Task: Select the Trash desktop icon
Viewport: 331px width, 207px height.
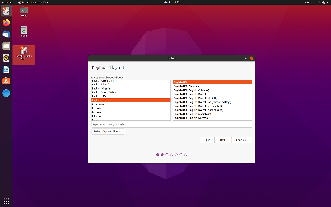Action: (x=24, y=32)
